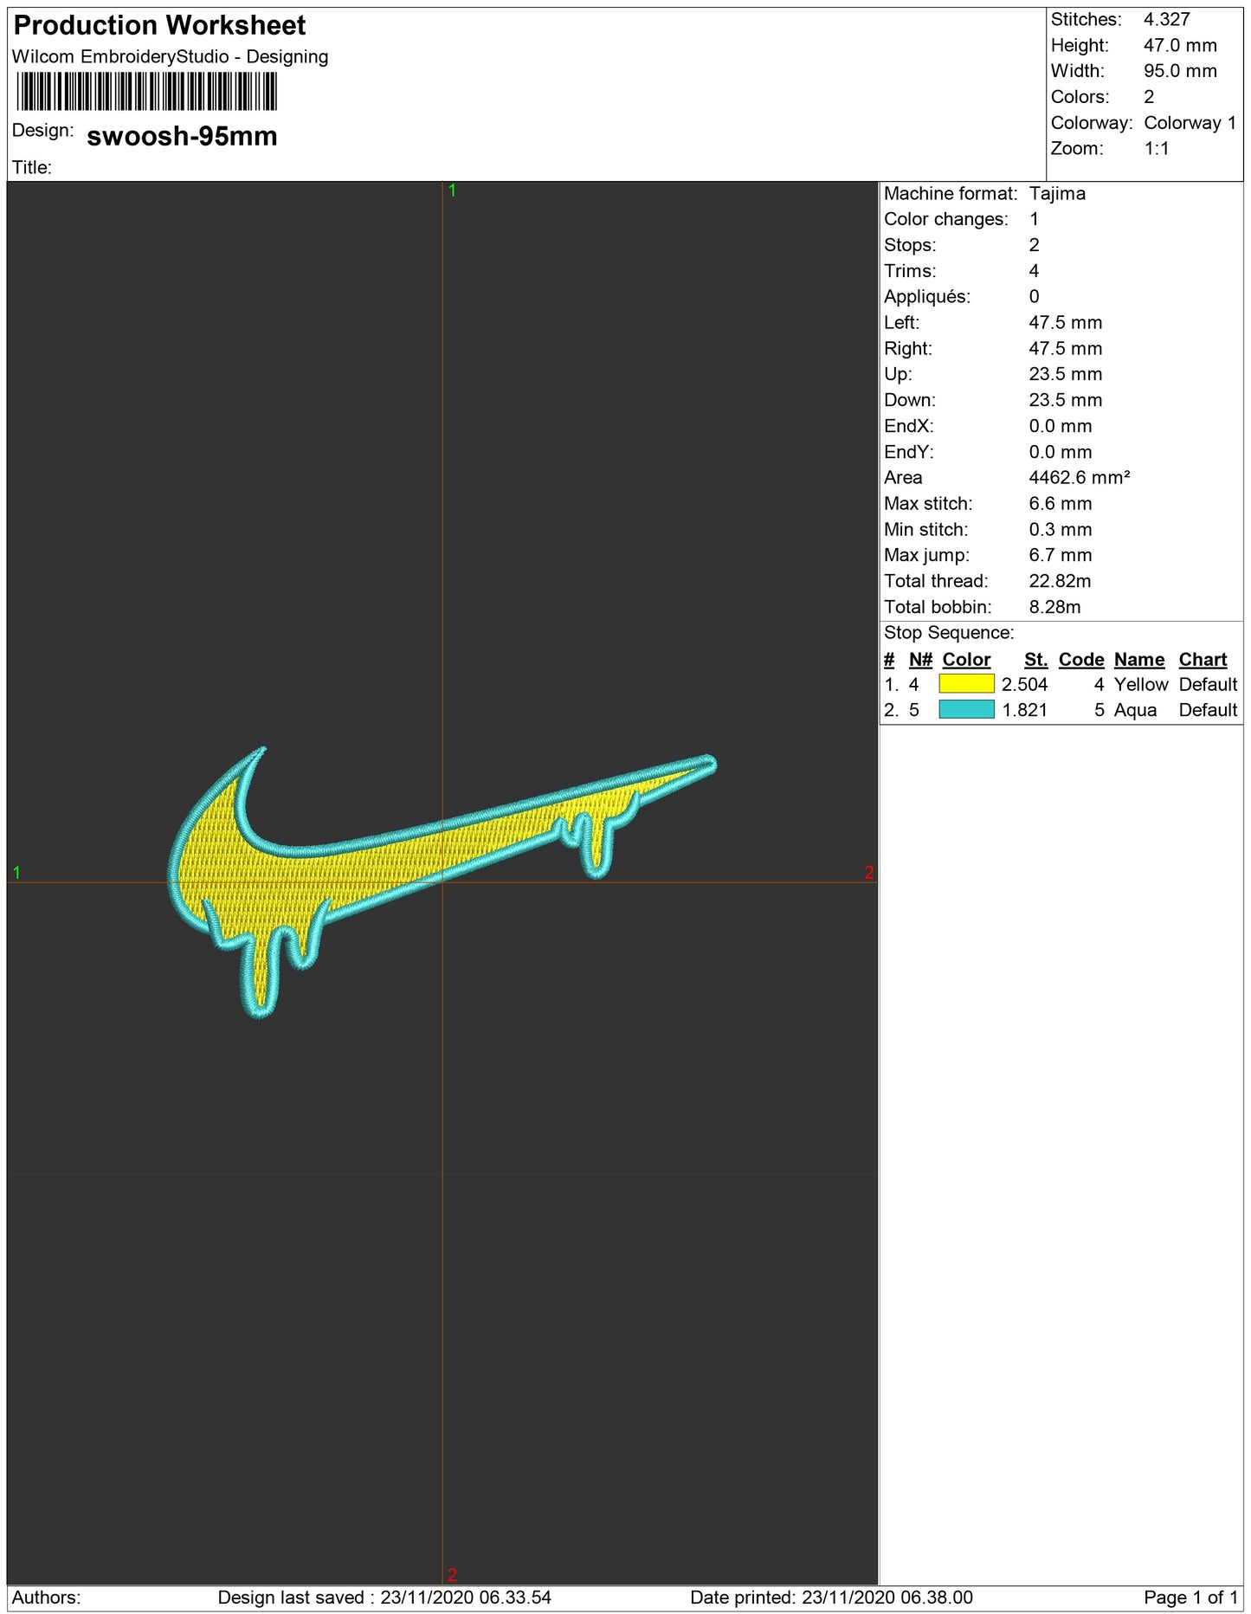Click the 'Down:' label

[x=910, y=400]
